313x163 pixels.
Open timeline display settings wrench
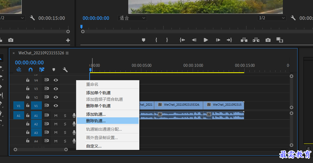pyautogui.click(x=65, y=70)
